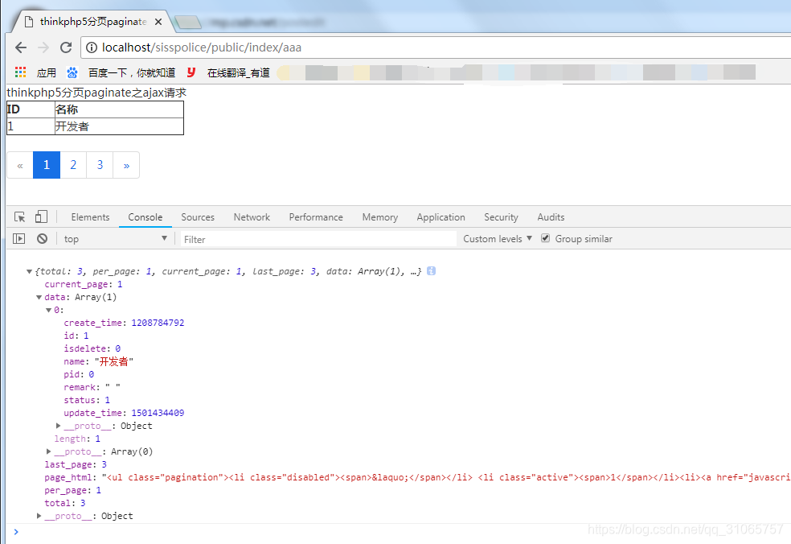Expand __proto__: Object under item 0
Screen dimensions: 791x544
58,426
